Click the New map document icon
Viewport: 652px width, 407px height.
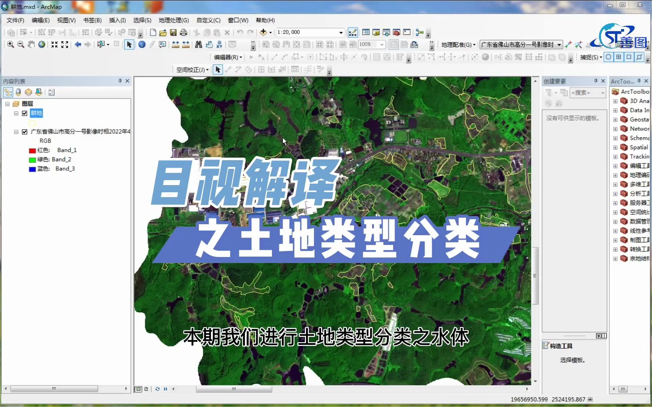(153, 32)
